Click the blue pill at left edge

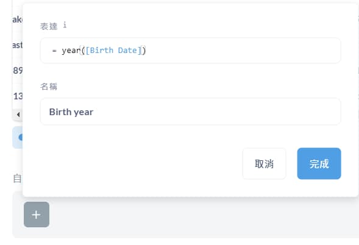(18, 137)
